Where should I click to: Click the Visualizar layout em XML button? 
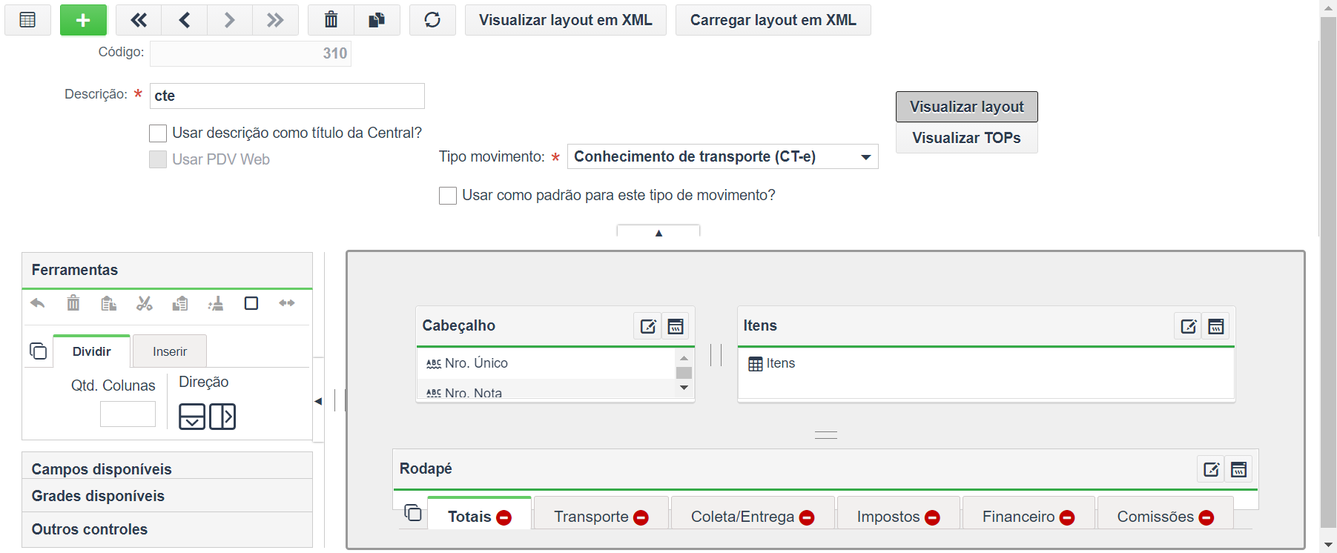(566, 20)
